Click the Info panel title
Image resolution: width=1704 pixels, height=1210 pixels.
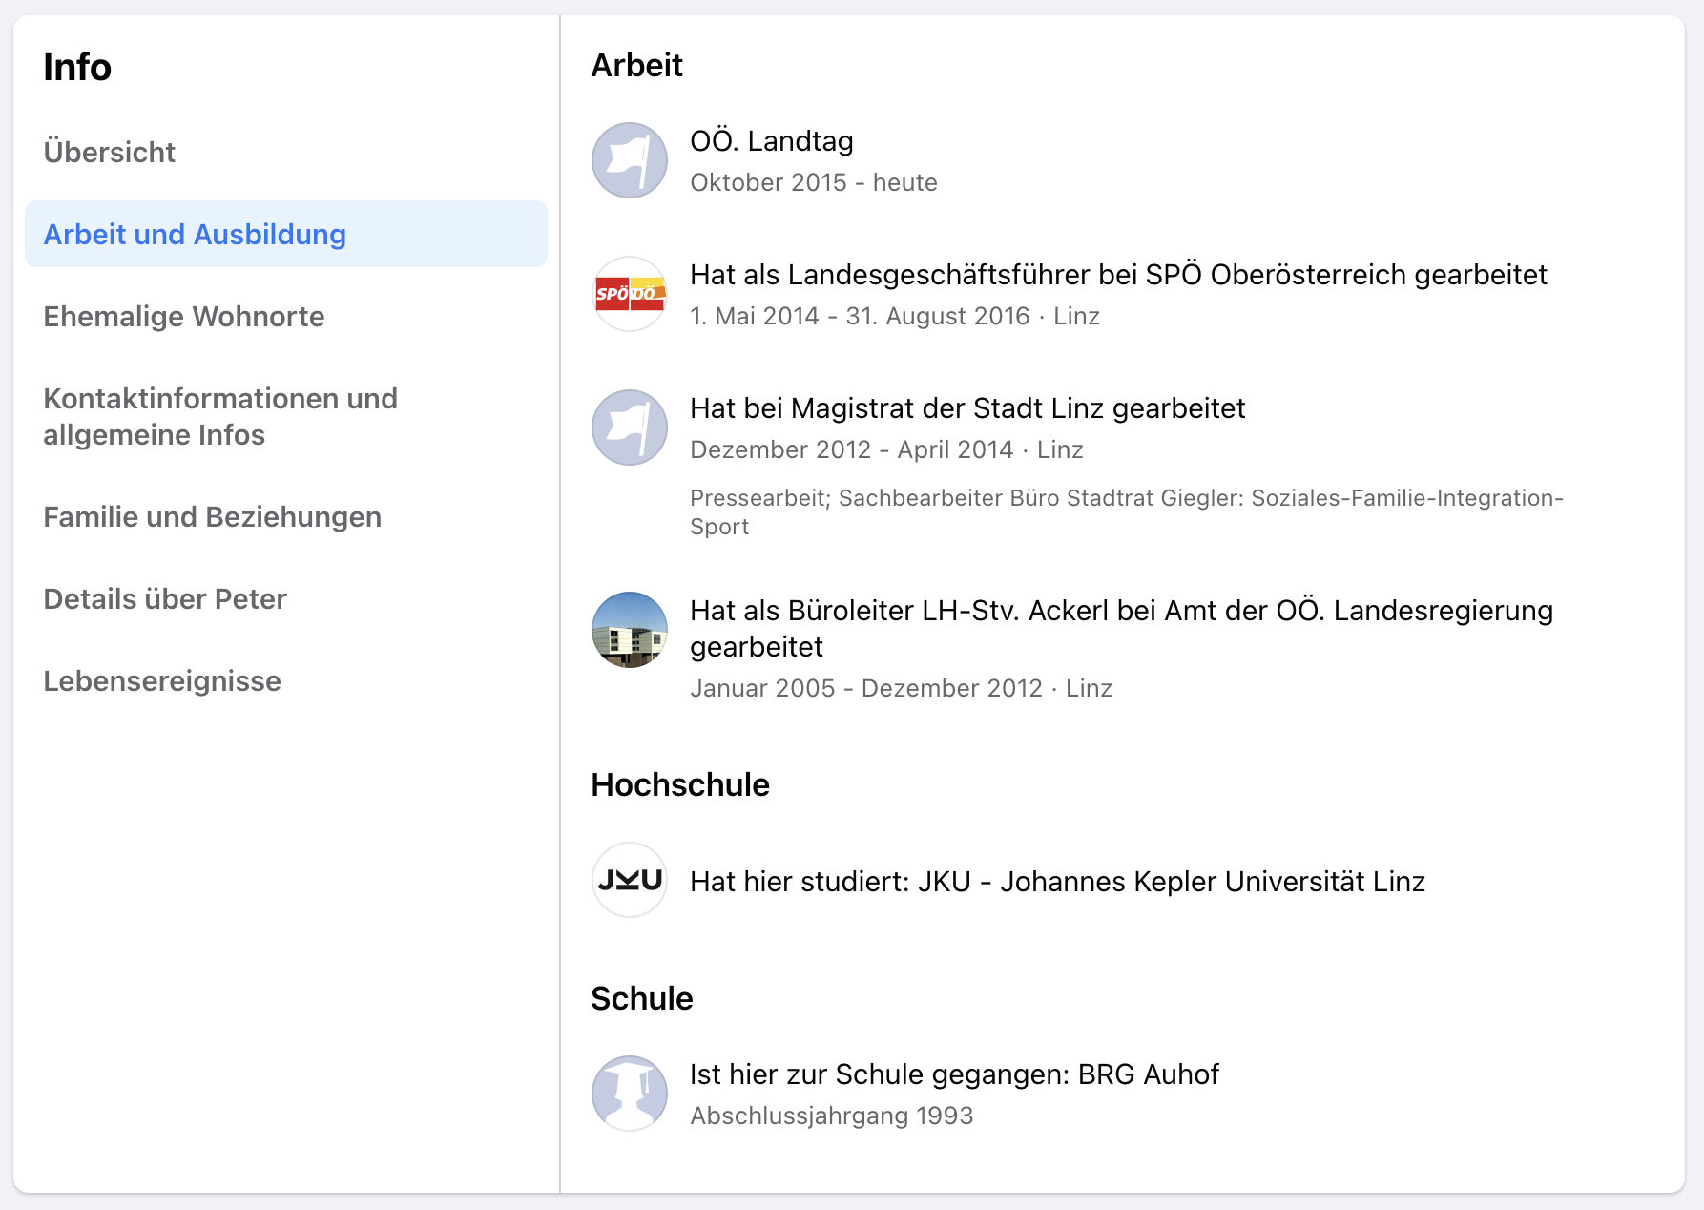[77, 67]
